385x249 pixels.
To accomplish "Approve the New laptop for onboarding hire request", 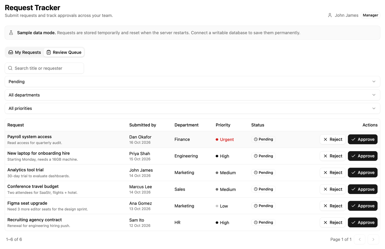I will tap(363, 156).
